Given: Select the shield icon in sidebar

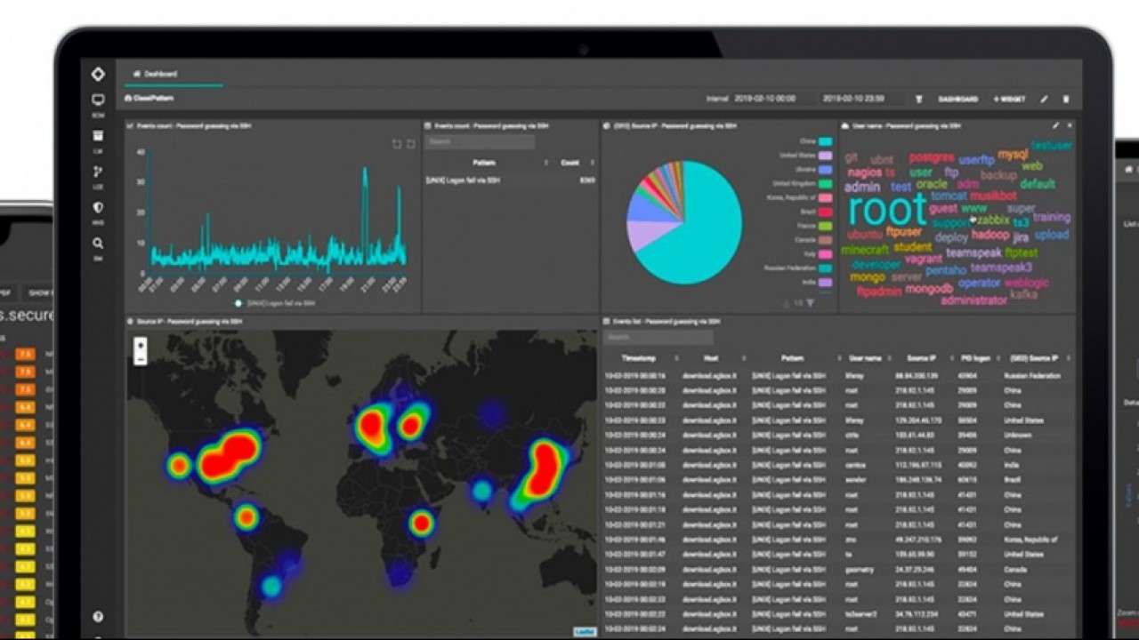Looking at the screenshot, I should (98, 207).
